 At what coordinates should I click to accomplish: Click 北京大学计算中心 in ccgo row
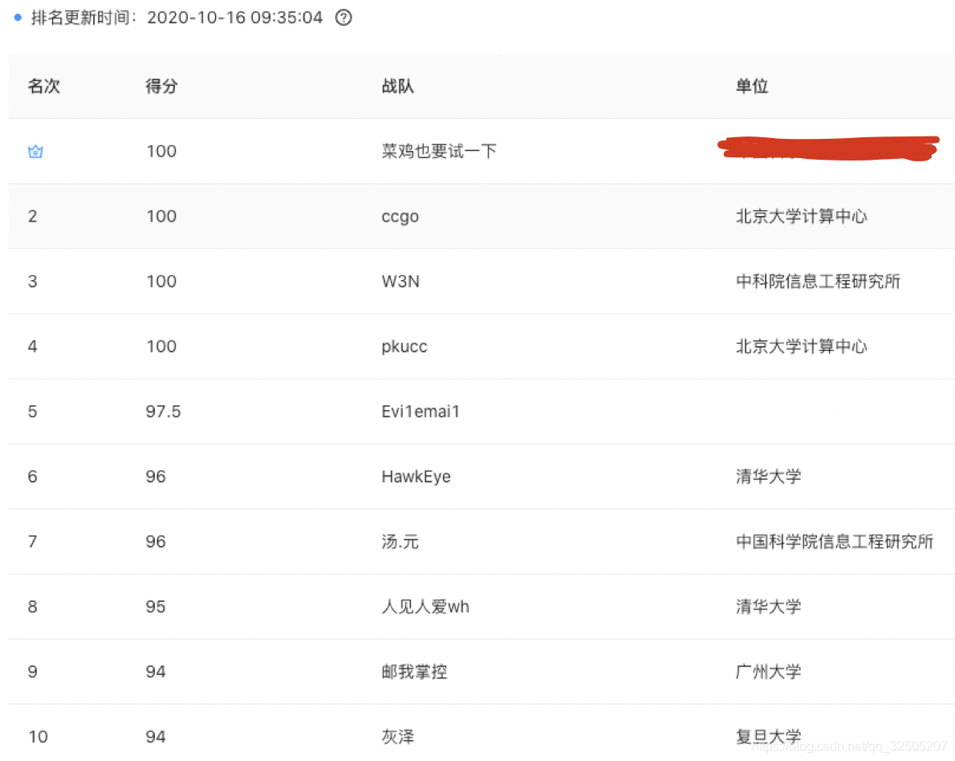[x=802, y=216]
